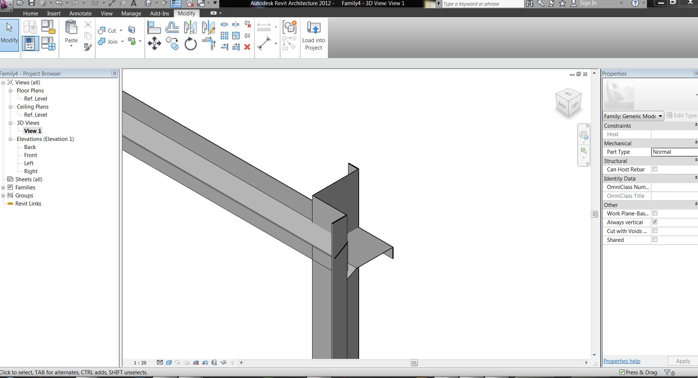Toggle the Shared checkbox
Viewport: 698px width, 378px height.
(655, 240)
